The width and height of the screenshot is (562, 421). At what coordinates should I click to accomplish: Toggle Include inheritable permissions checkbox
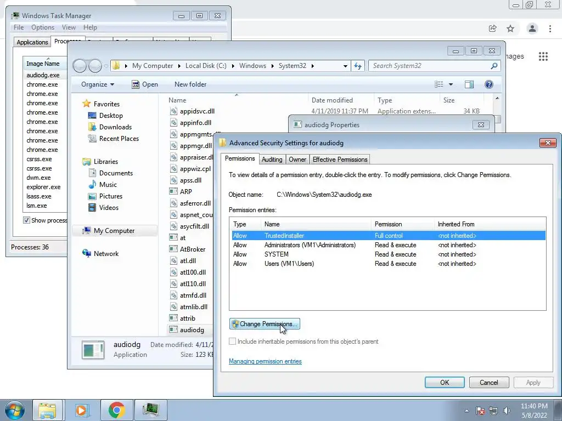[x=232, y=341]
